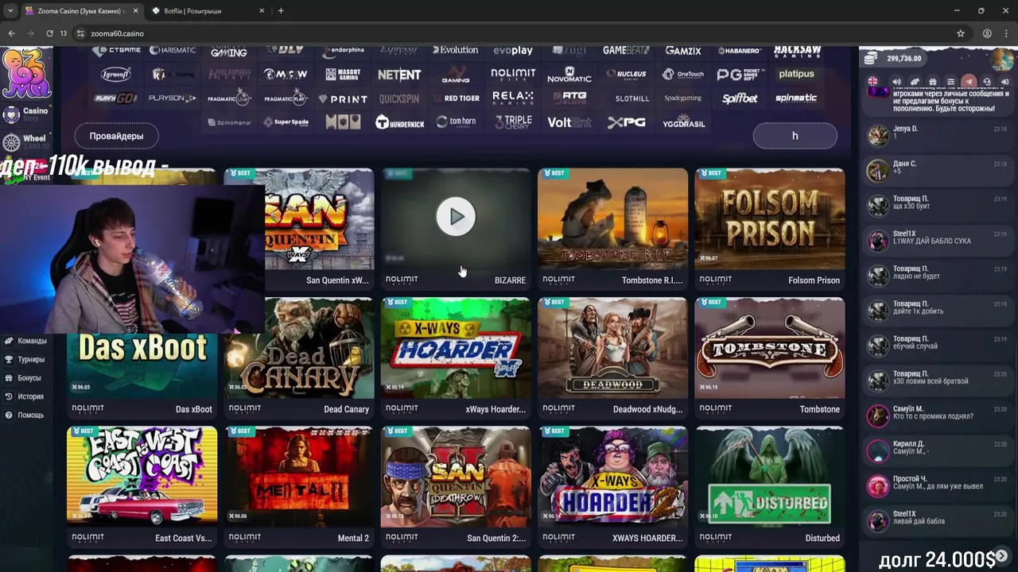1018x572 pixels.
Task: Open the Mental 2 game thumbnail
Action: coord(299,477)
